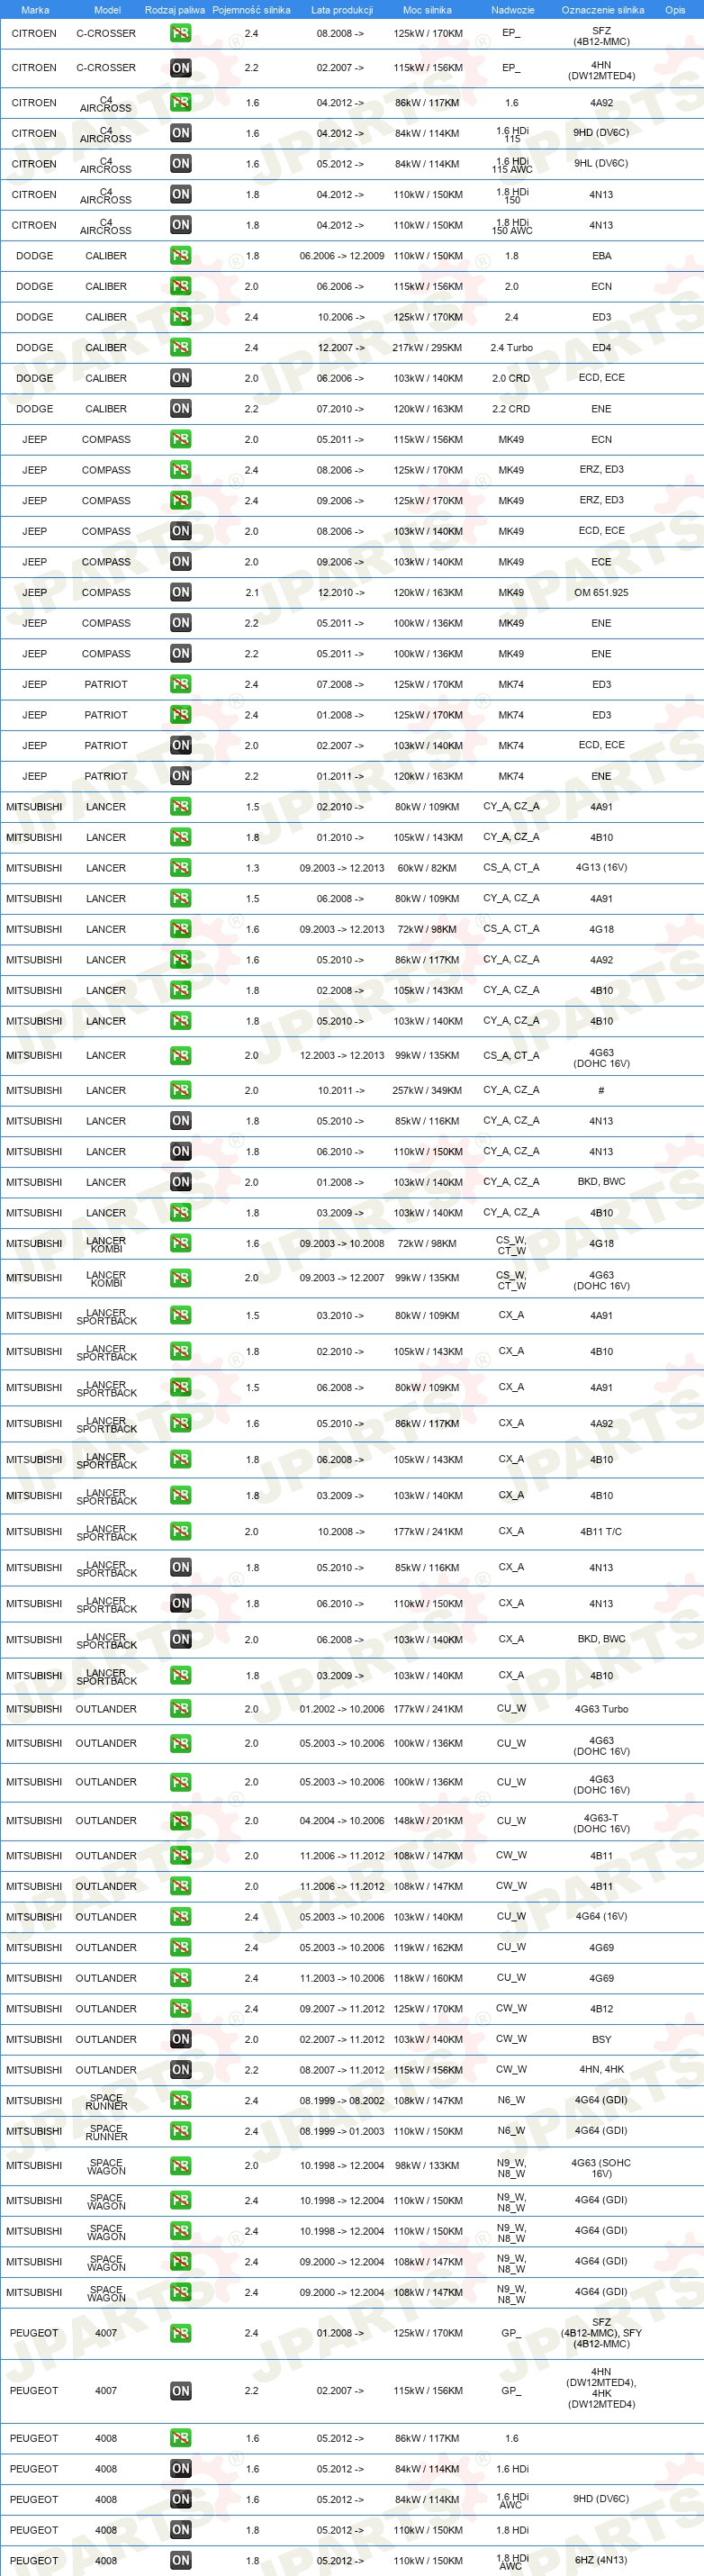Select diesel icon in Outlander 4HN, 4HK row
The image size is (704, 2576).
click(180, 2070)
